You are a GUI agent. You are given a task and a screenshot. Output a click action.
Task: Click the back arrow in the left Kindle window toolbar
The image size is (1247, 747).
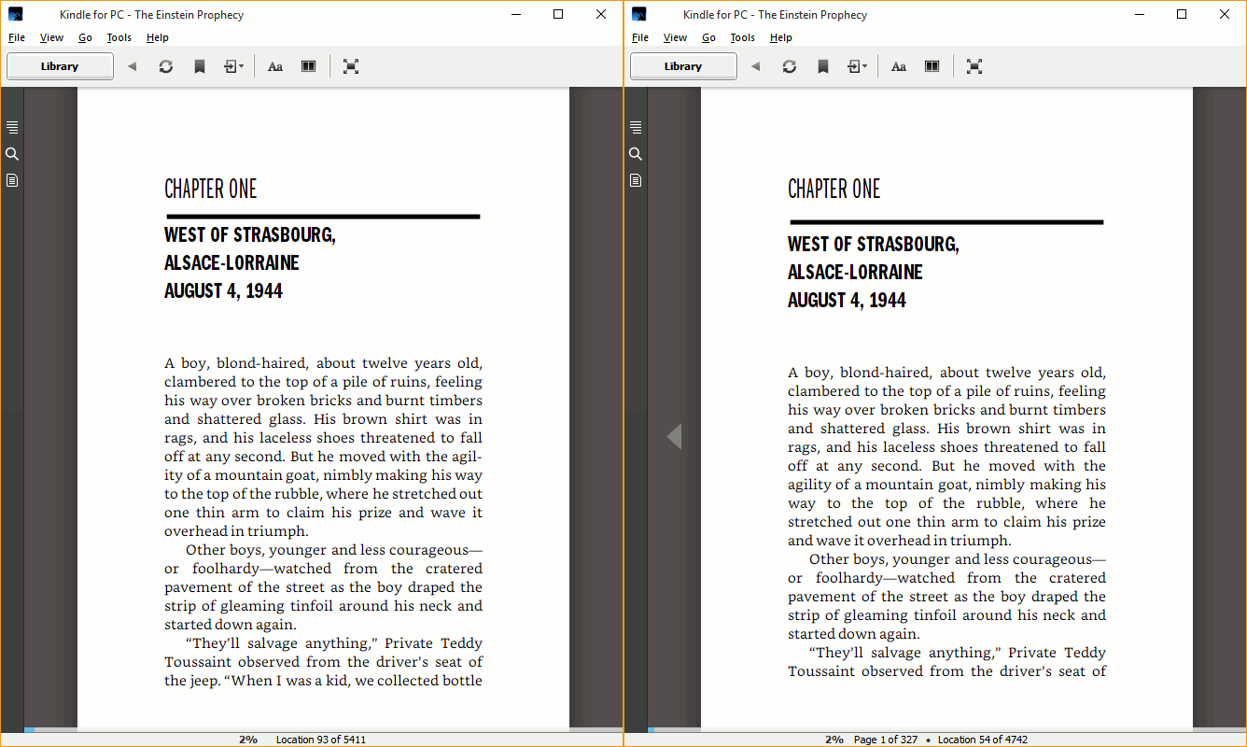coord(132,66)
